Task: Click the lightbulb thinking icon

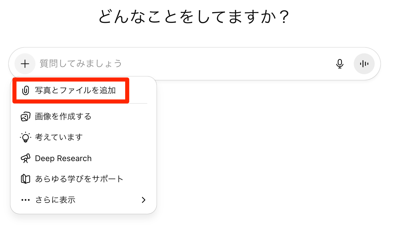Action: 26,137
